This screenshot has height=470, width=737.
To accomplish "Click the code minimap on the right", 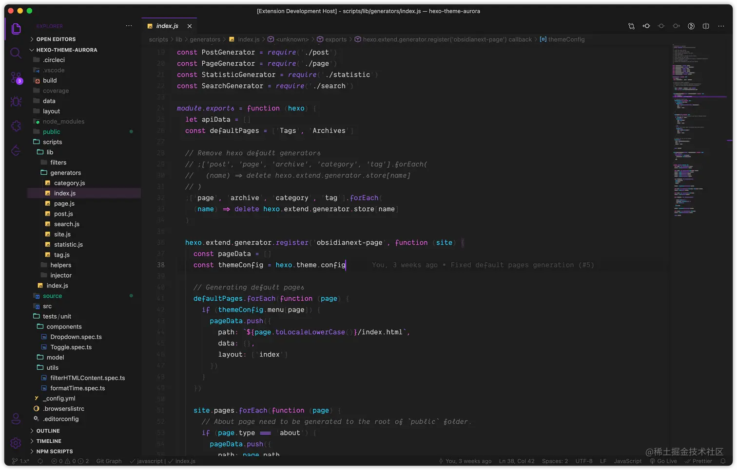I will pyautogui.click(x=699, y=131).
